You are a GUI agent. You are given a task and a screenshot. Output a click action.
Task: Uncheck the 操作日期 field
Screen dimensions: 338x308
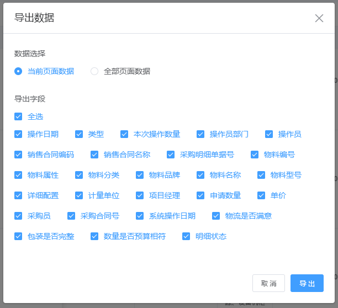18,134
